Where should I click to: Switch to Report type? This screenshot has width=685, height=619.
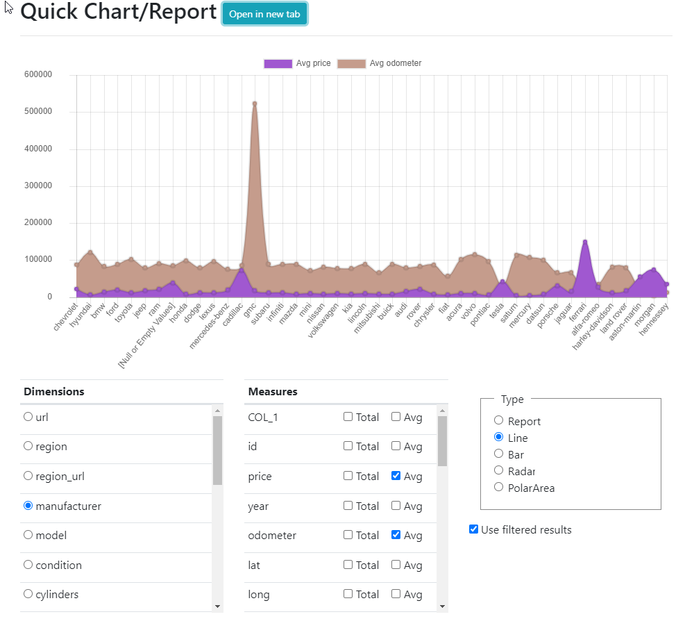click(498, 420)
